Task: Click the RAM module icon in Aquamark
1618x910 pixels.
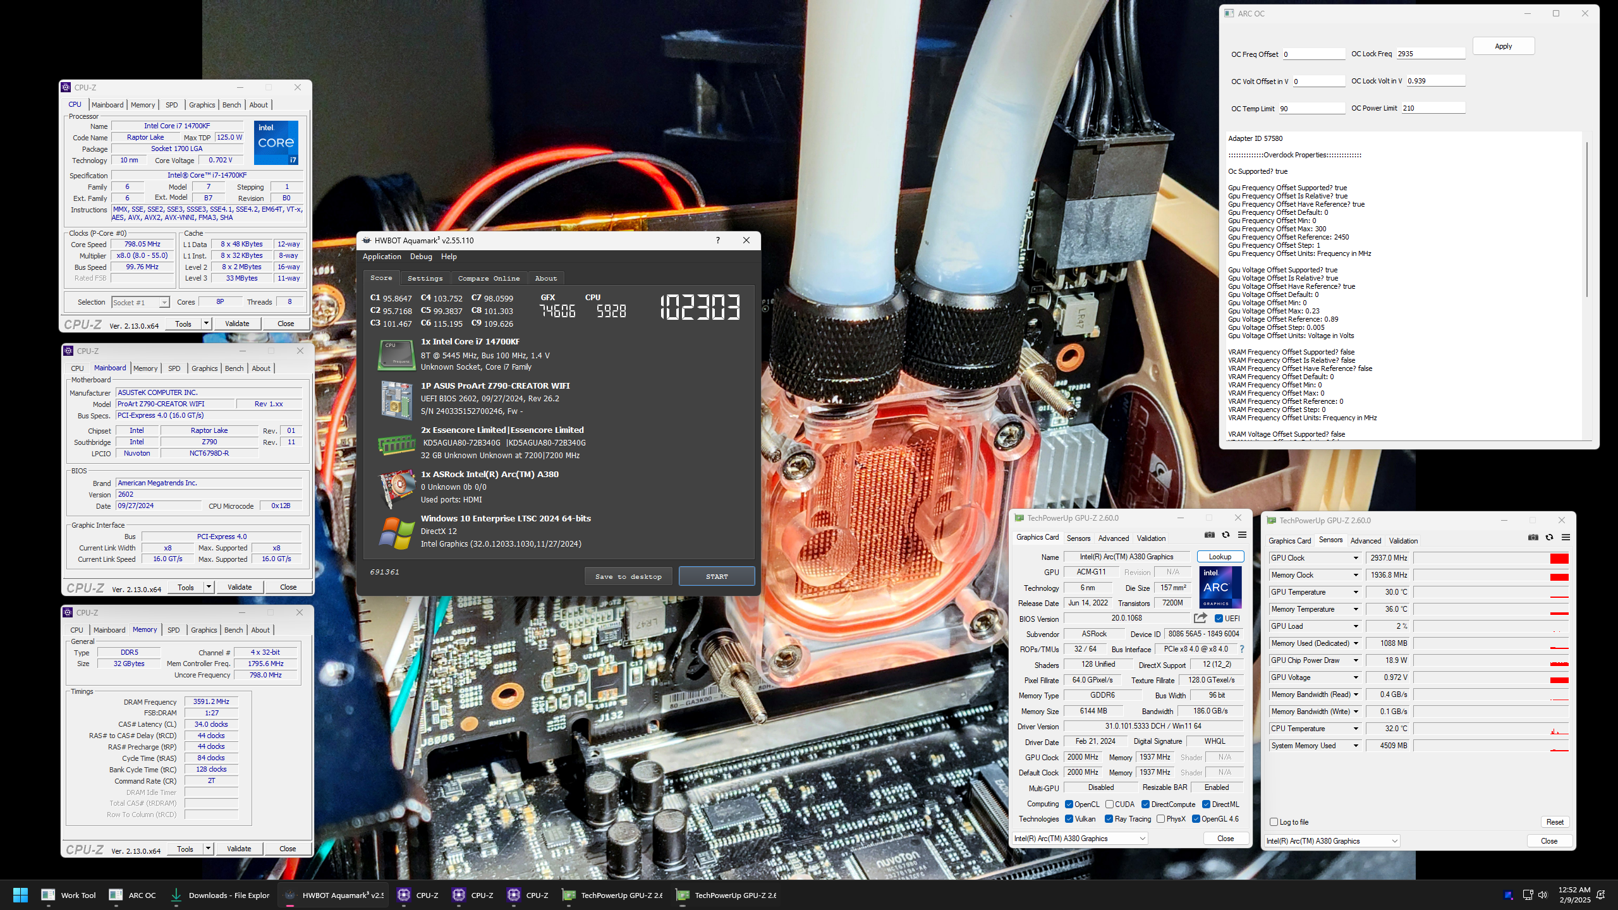Action: (x=396, y=444)
